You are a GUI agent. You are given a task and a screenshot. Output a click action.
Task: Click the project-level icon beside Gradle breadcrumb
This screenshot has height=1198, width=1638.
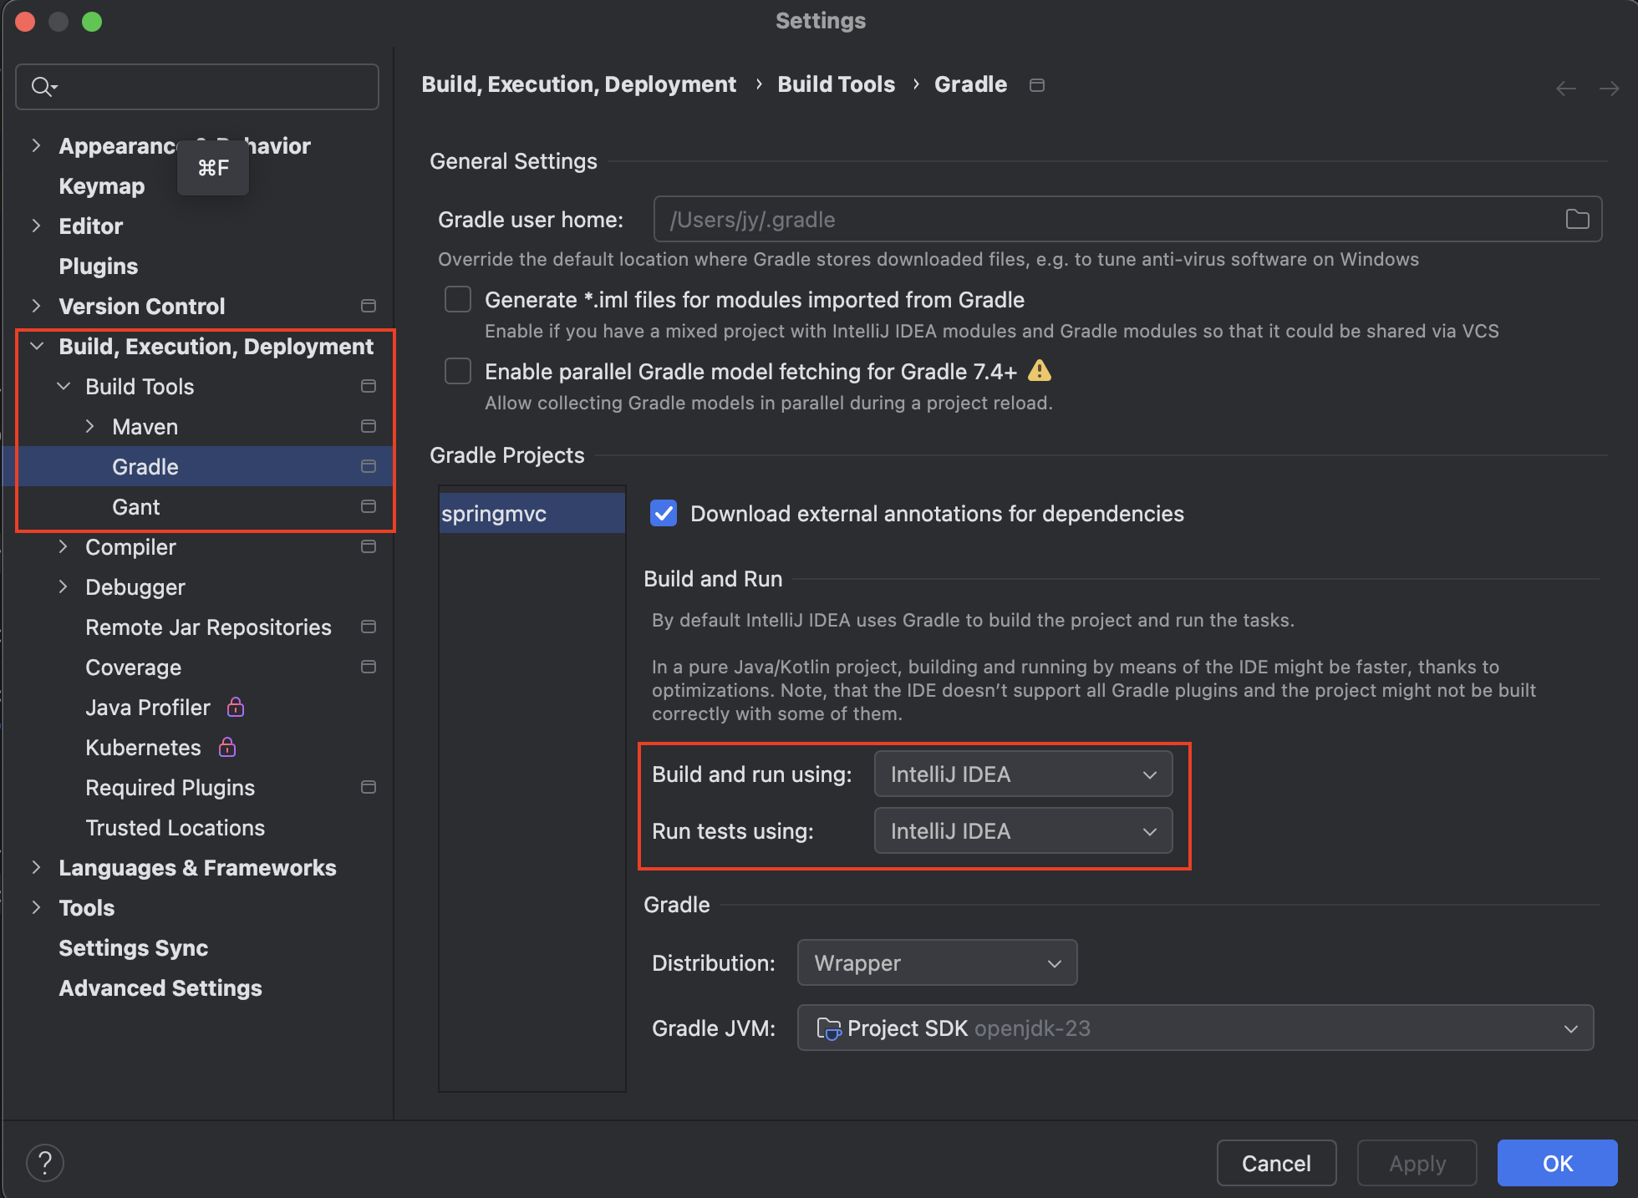point(1037,85)
